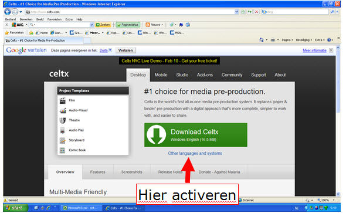Open a new blank browser tab
This screenshot has height=213, width=346.
tap(87, 40)
